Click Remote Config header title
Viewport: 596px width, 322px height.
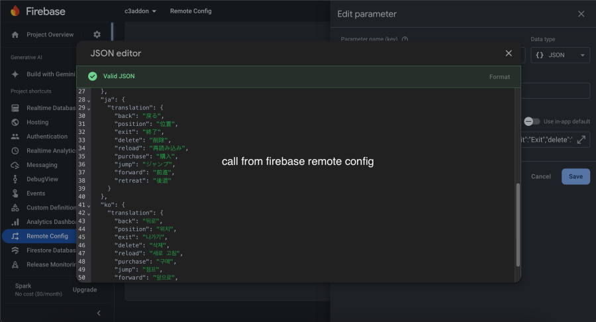[191, 11]
